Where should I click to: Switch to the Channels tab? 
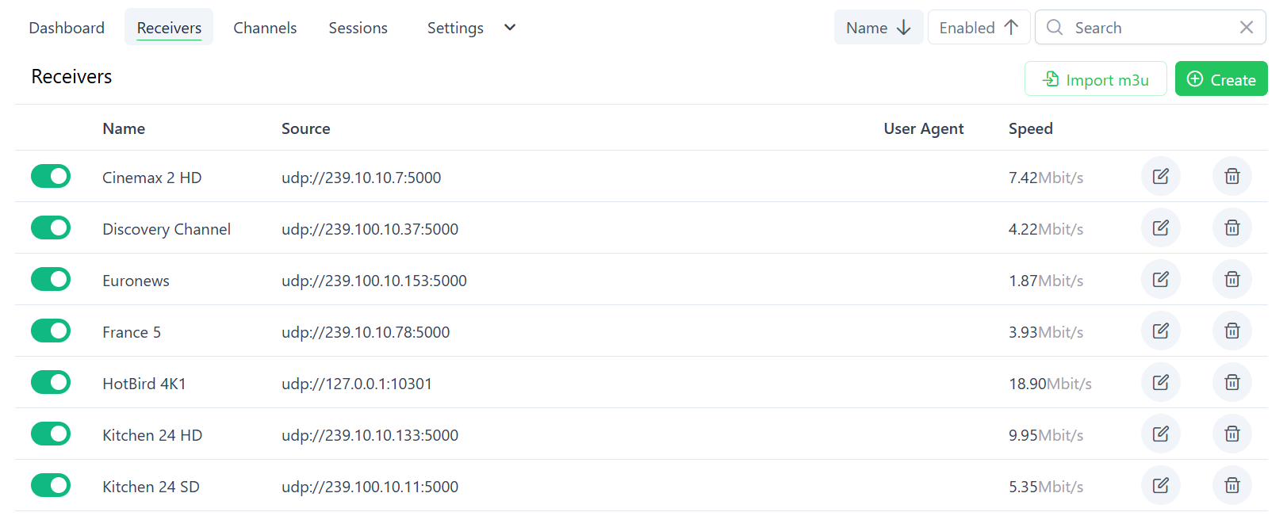[265, 28]
